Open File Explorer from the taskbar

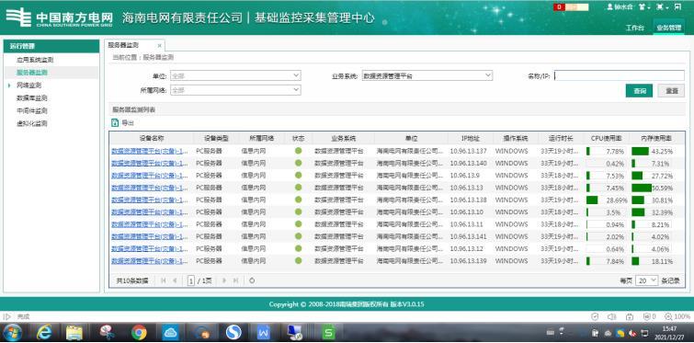(x=74, y=332)
